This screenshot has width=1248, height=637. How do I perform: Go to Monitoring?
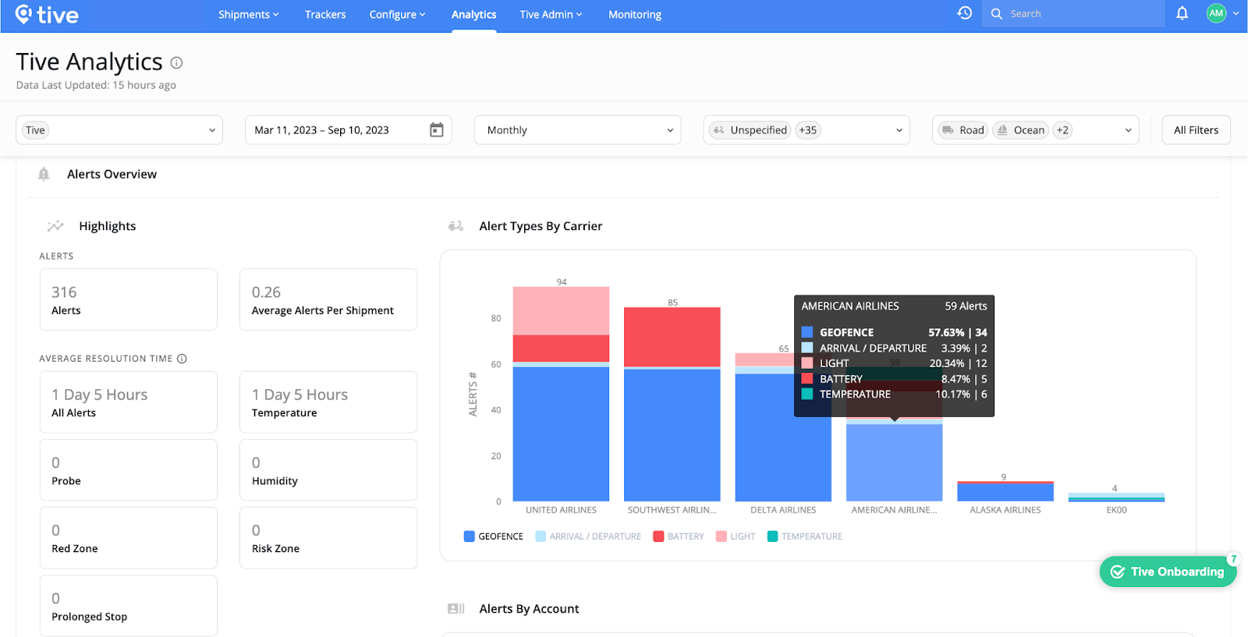click(x=635, y=14)
